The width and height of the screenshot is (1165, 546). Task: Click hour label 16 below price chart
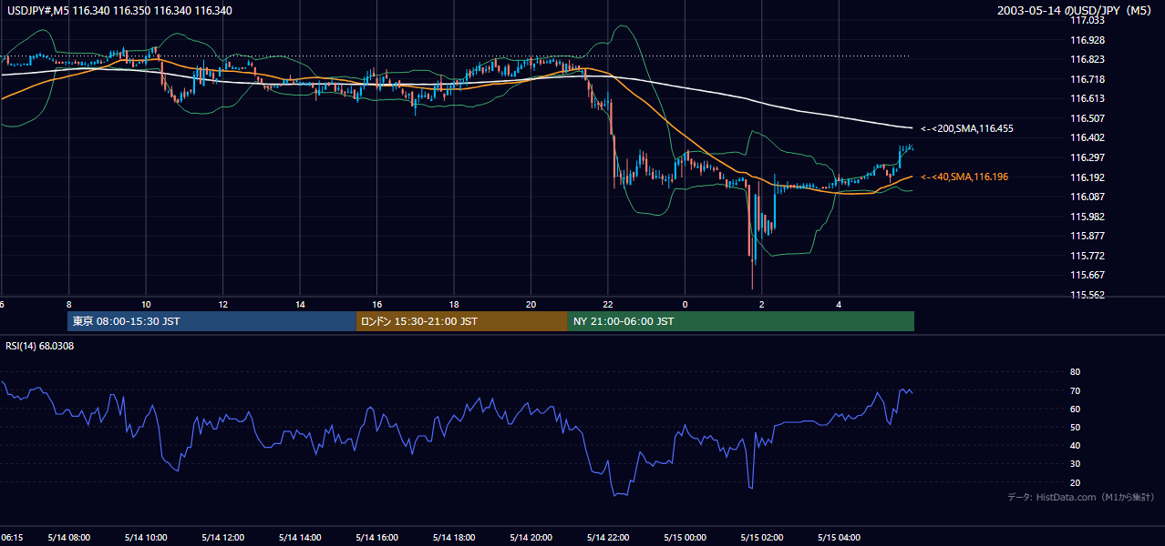(376, 304)
